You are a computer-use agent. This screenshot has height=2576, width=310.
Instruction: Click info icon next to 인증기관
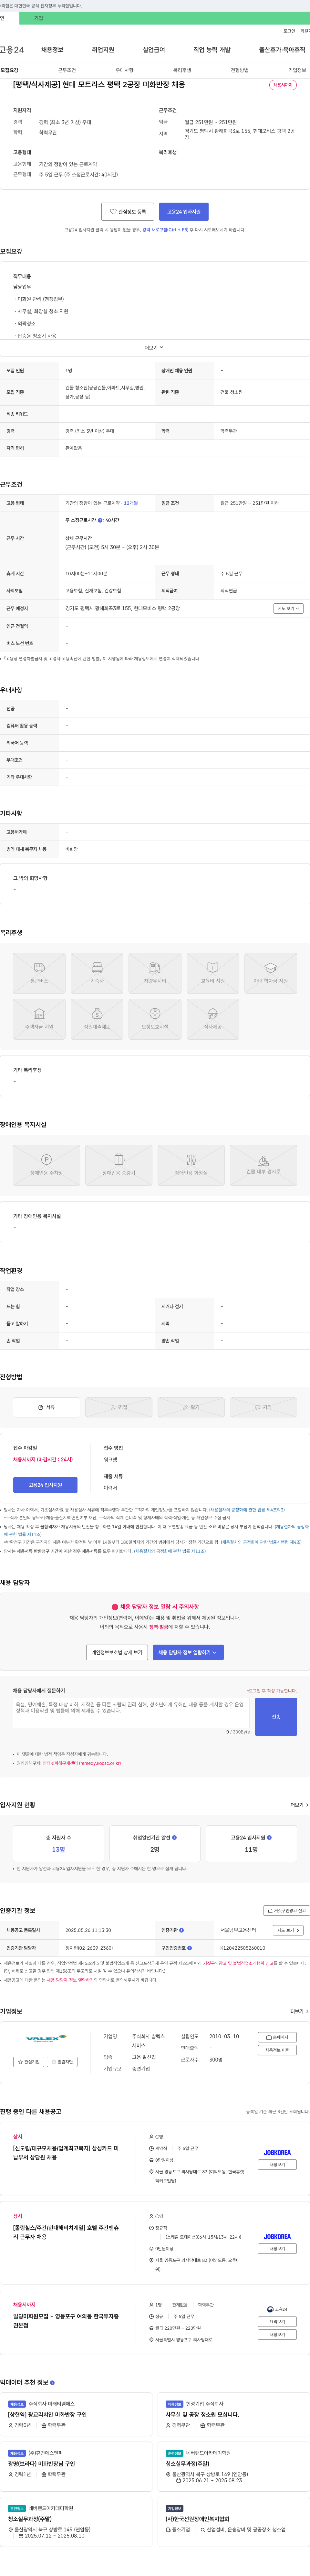182,1930
